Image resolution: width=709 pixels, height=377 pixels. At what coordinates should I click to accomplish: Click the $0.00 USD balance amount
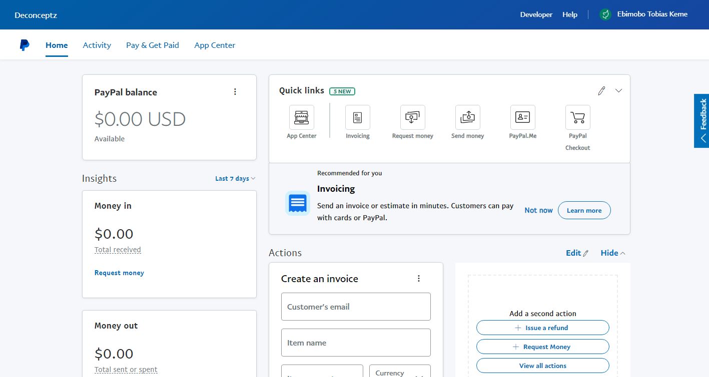coord(140,119)
